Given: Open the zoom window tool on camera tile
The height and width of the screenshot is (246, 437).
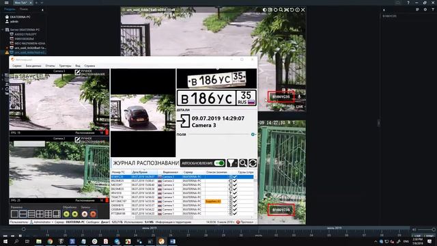Looking at the screenshot, I should click(x=281, y=10).
